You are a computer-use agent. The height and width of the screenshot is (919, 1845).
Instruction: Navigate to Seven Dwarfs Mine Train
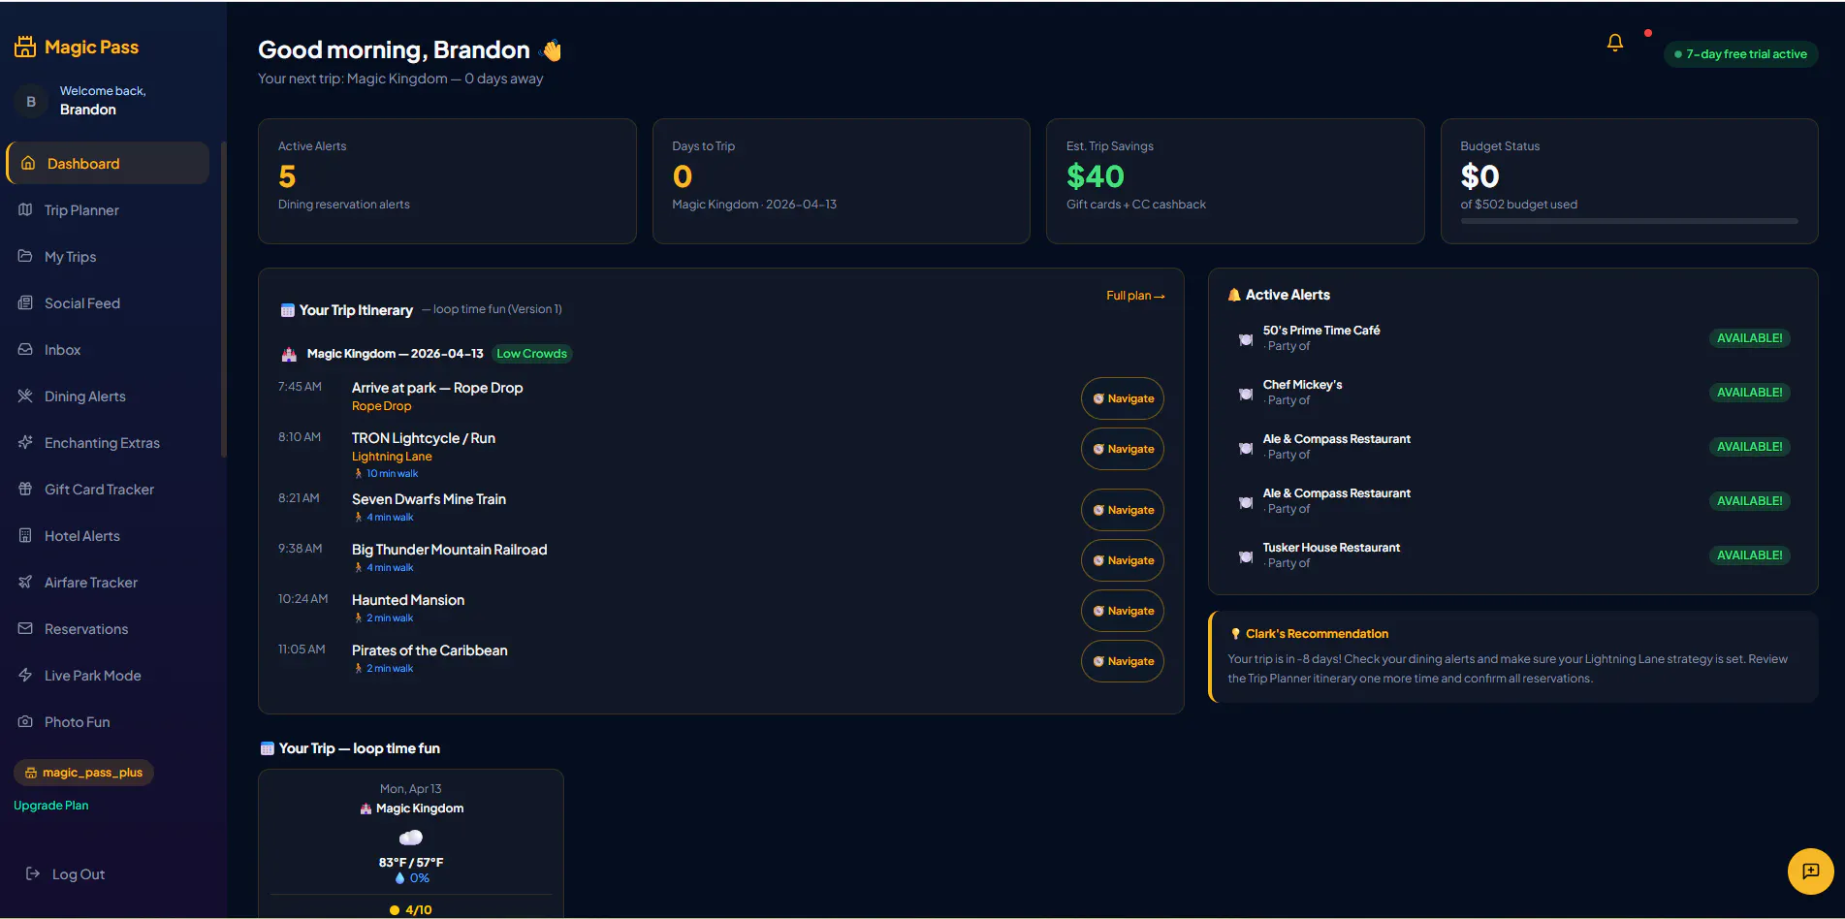(x=1123, y=510)
